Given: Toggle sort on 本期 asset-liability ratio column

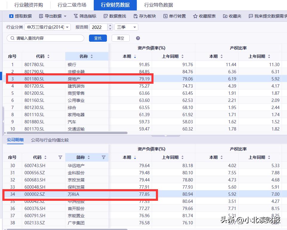Looking at the screenshot, I should coord(135,56).
